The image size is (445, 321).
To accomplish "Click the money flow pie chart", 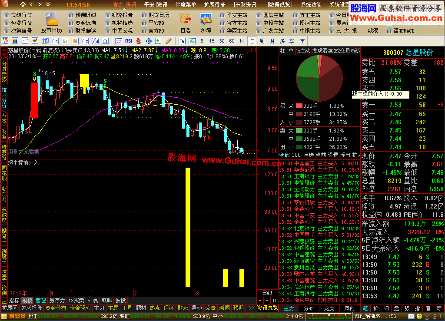I will 319,78.
